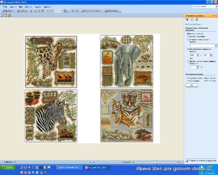
Task: Select the Percentage of original size radio button
Action: click(x=188, y=61)
